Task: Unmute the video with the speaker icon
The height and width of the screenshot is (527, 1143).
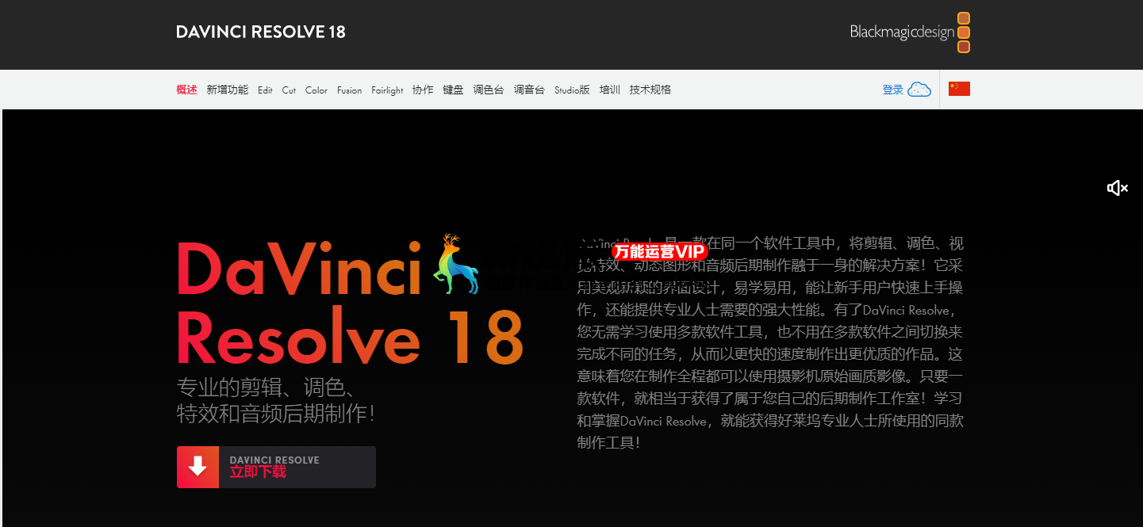Action: pyautogui.click(x=1118, y=188)
